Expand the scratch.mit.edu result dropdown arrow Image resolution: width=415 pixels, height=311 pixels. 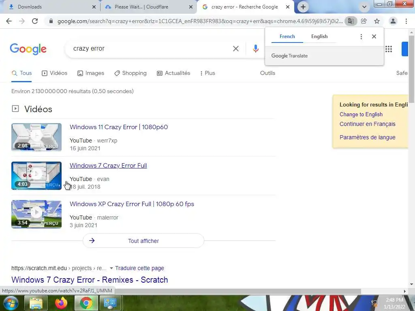[111, 268]
